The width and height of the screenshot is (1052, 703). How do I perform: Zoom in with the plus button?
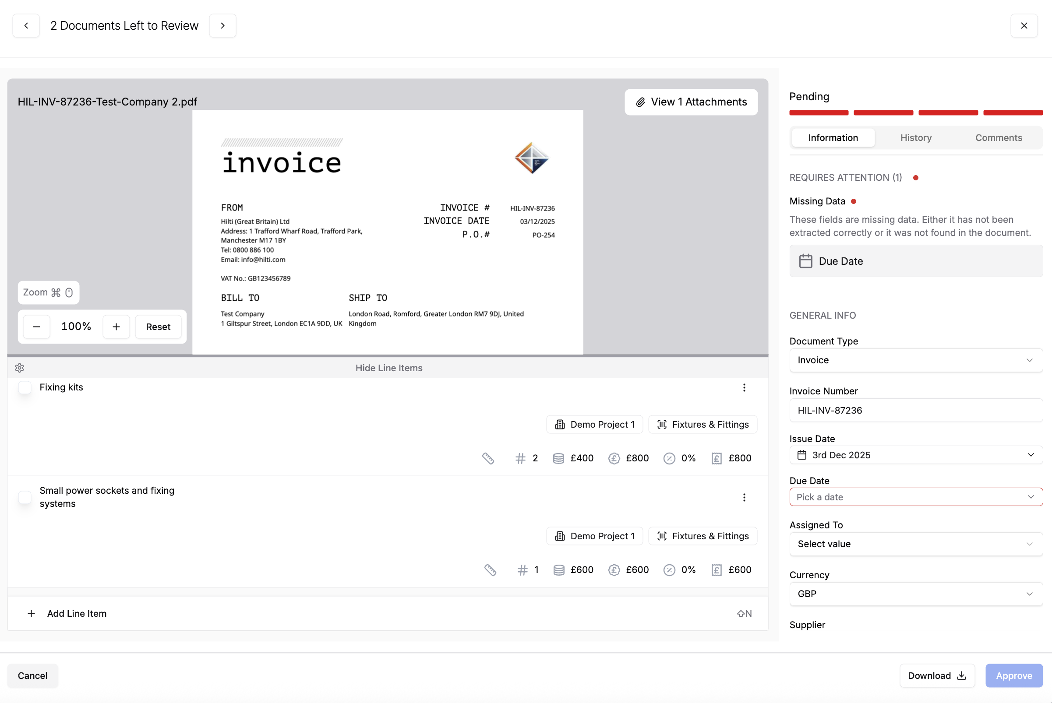click(x=116, y=327)
